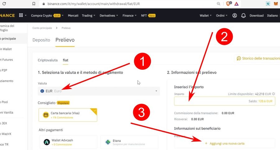
Task: Expand the Derivatives dropdown menu
Action: [x=109, y=16]
